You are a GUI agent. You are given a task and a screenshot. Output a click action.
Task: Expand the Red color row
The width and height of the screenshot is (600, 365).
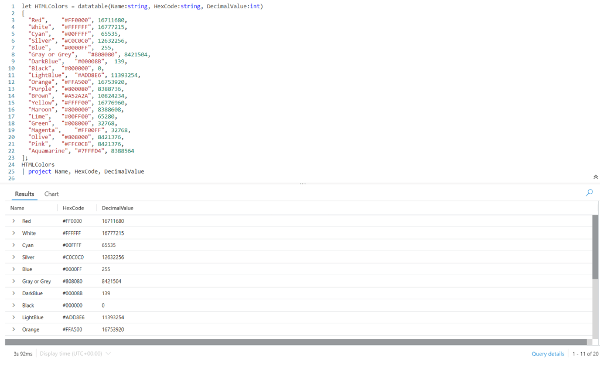(x=13, y=221)
